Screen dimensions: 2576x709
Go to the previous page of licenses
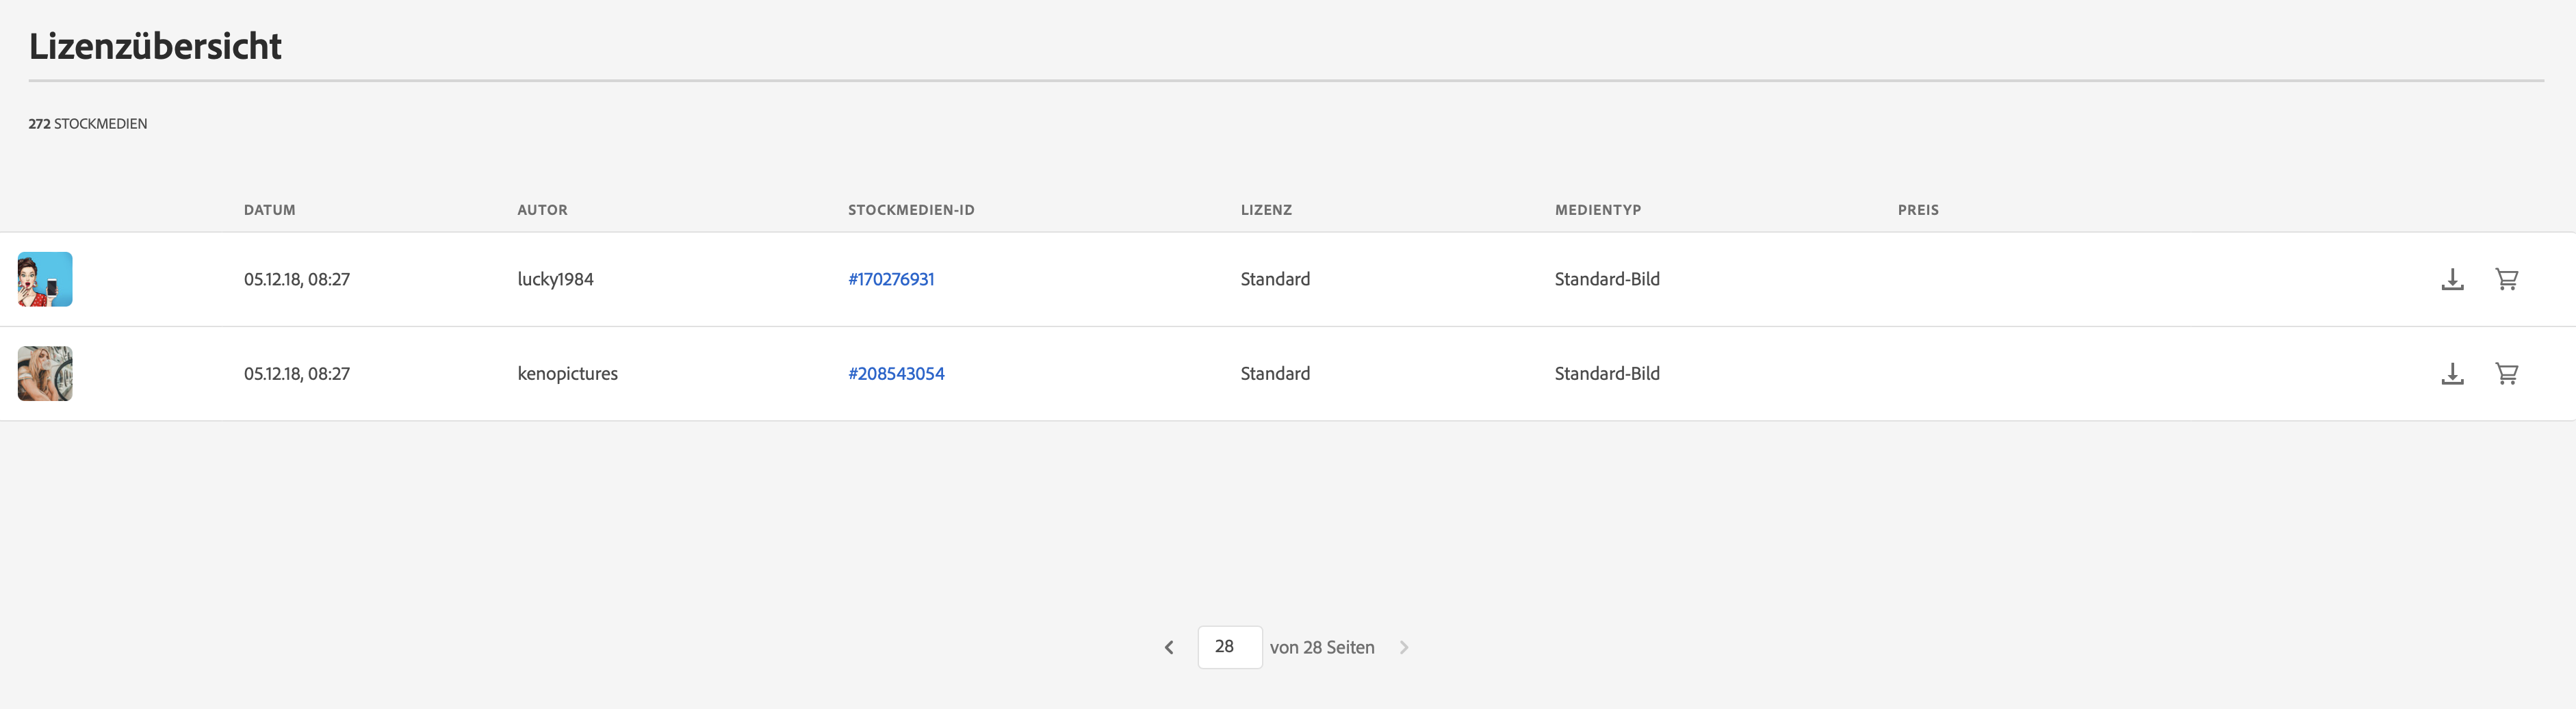coord(1168,647)
